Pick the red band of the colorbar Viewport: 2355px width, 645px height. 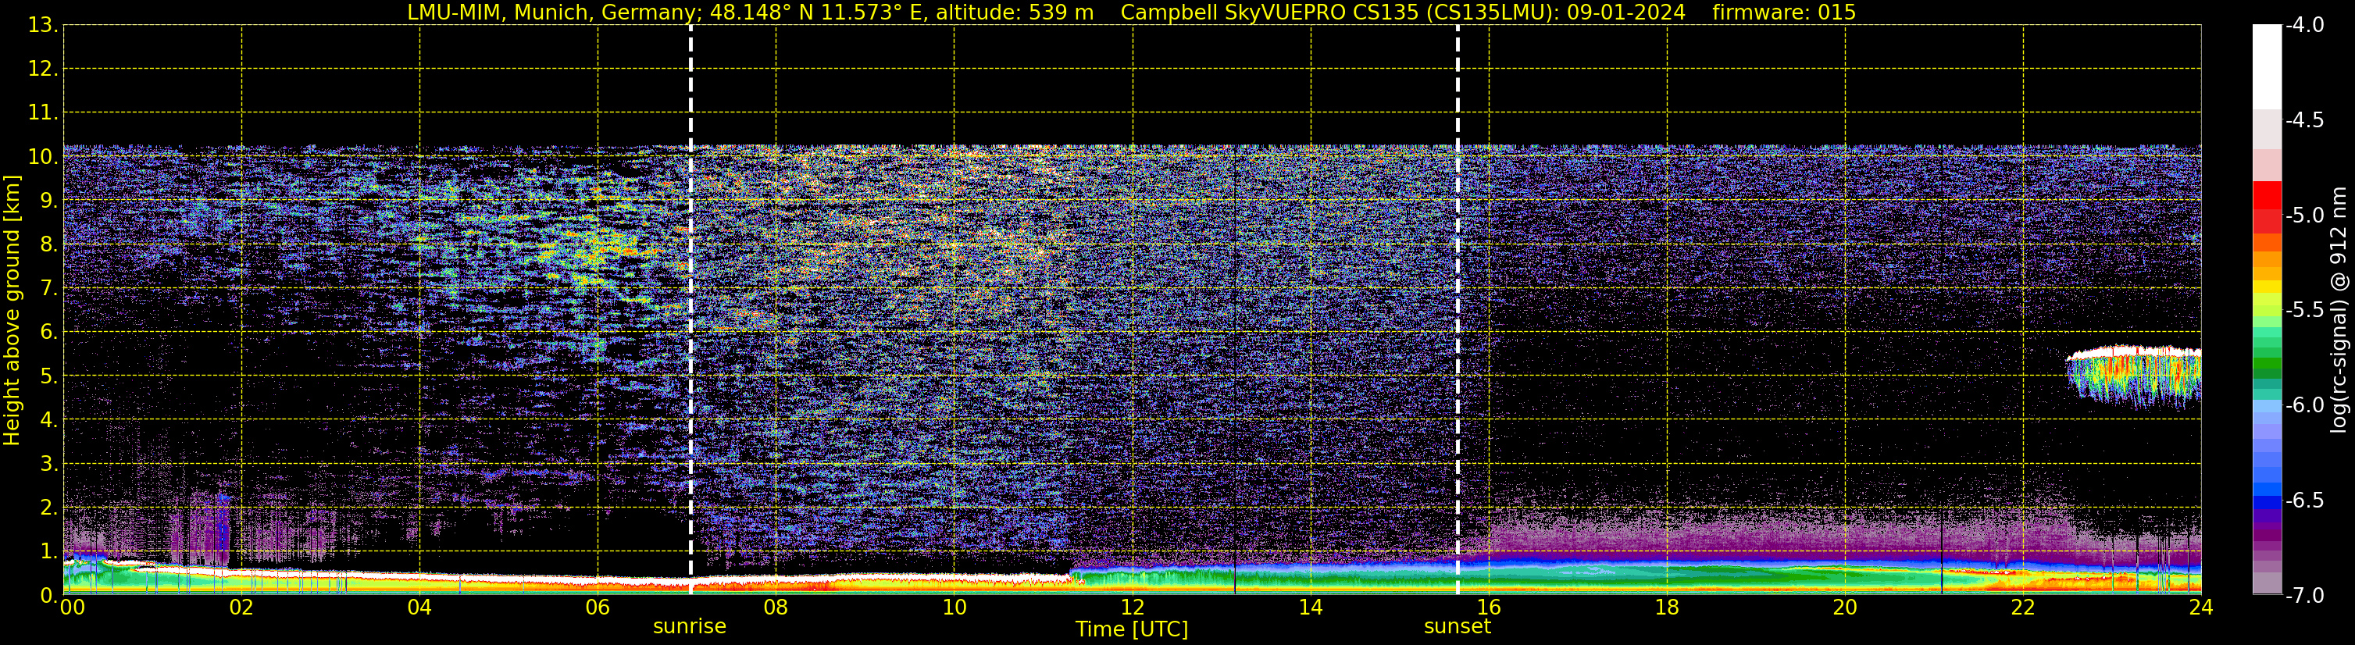[2266, 197]
